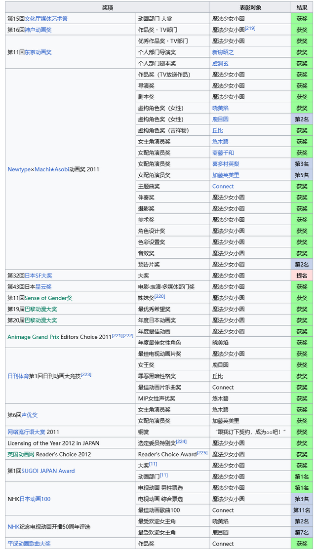Click the 日刊体育 link

coord(18,376)
